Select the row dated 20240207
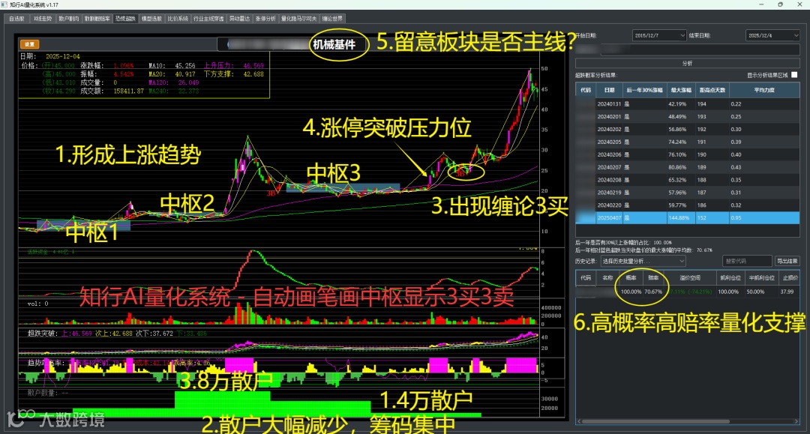810x434 pixels. point(687,167)
